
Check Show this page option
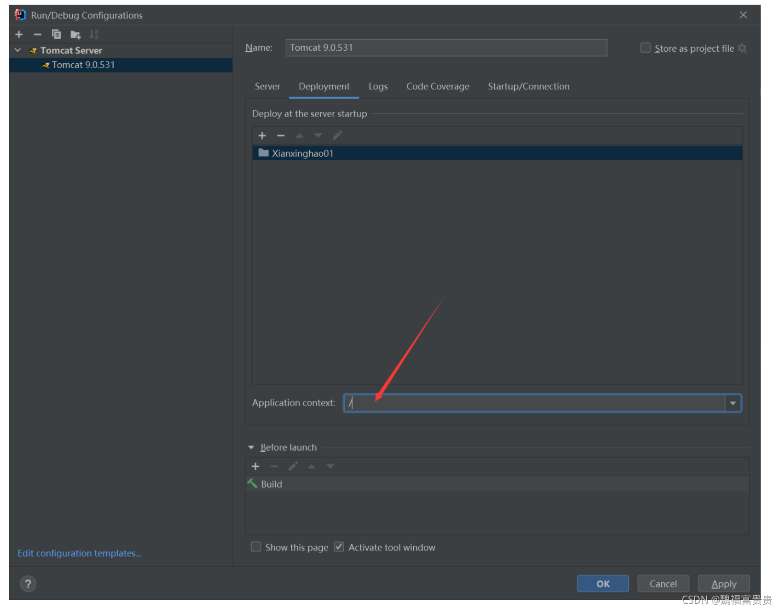[256, 547]
